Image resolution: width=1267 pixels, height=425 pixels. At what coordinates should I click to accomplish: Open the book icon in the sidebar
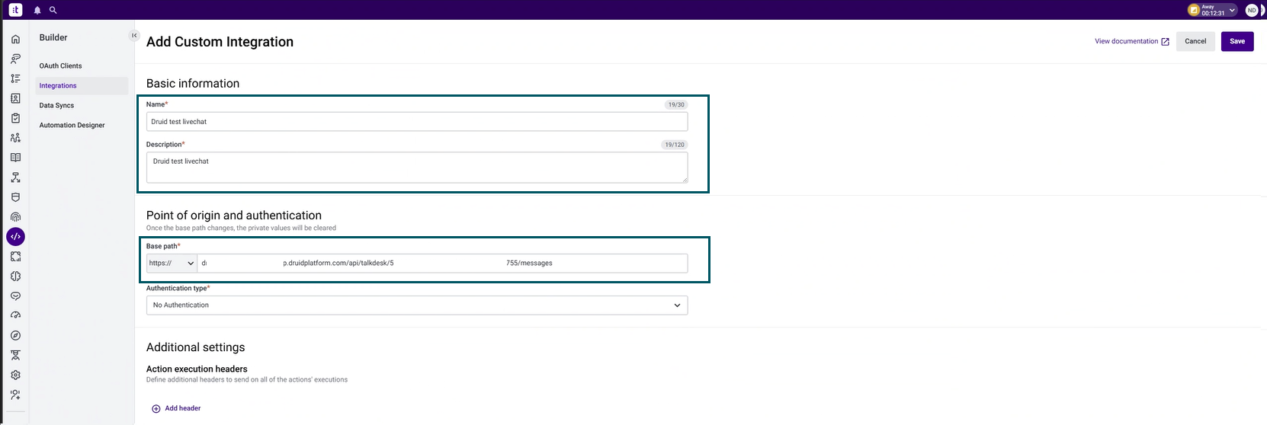[15, 158]
